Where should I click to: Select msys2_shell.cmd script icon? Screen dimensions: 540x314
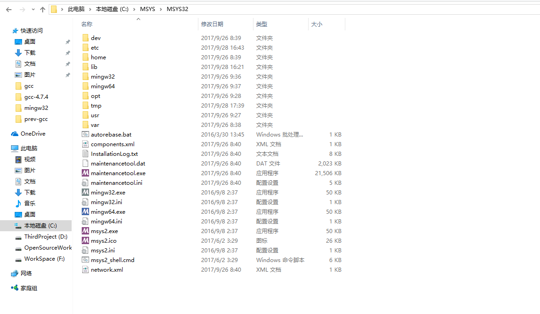tap(85, 260)
